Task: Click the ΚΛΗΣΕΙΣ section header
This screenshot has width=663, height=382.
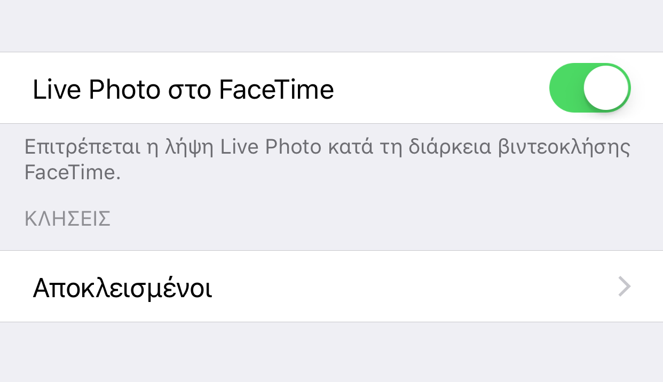Action: coord(67,219)
